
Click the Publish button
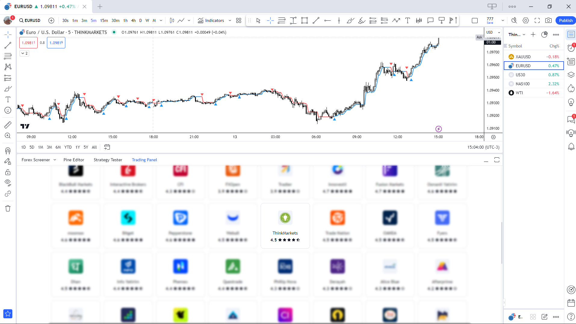(x=565, y=20)
